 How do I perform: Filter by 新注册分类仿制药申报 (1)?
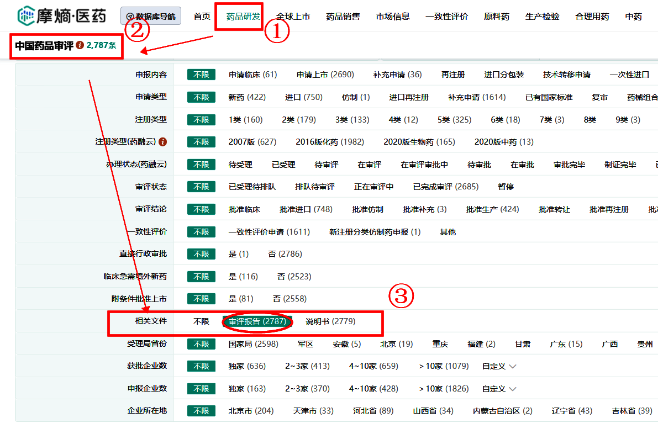pos(375,232)
